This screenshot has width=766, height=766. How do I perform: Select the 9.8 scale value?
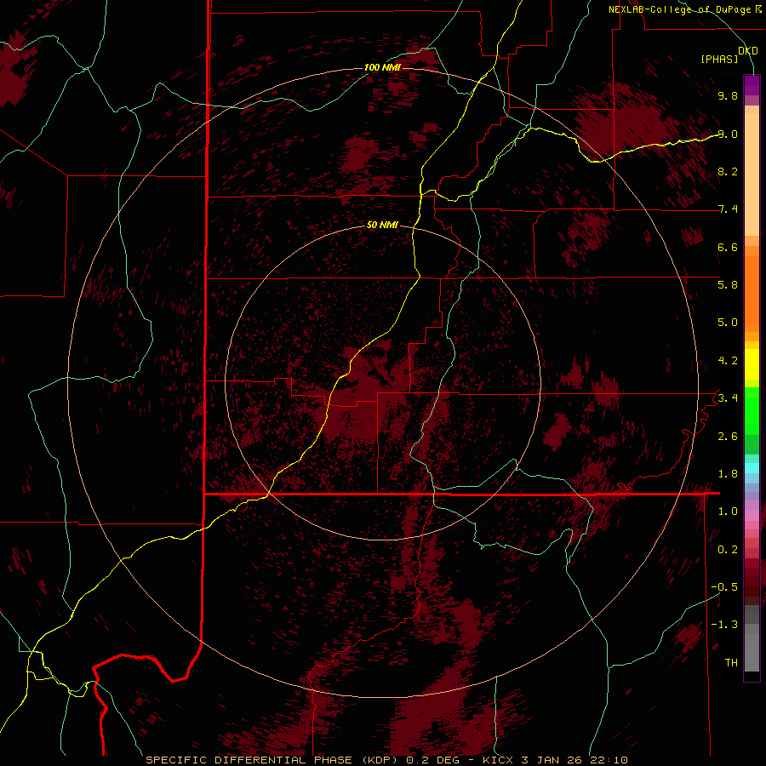point(728,95)
